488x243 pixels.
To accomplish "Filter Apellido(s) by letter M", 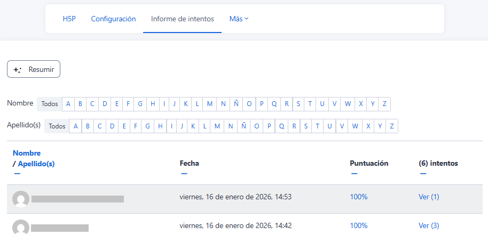I will pos(217,126).
